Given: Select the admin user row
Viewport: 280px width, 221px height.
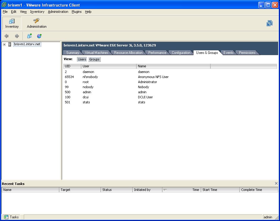Looking at the screenshot, I should [x=170, y=92].
